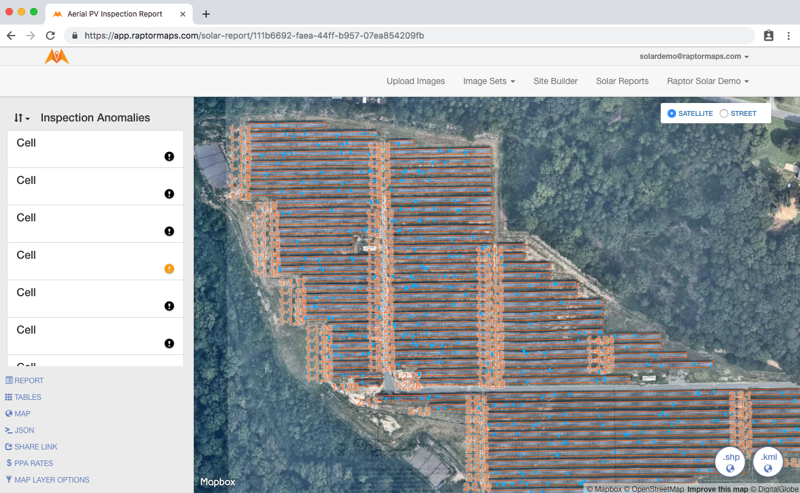Go back using browser back arrow
This screenshot has width=800, height=493.
(x=11, y=36)
